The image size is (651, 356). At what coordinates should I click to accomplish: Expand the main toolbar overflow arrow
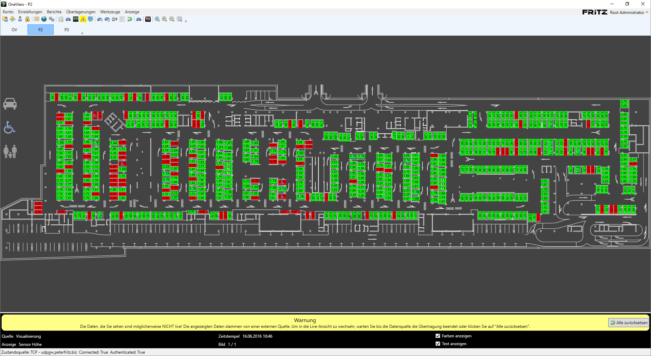[186, 21]
